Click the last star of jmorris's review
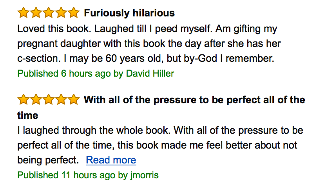This screenshot has height=183, width=326. (x=73, y=100)
